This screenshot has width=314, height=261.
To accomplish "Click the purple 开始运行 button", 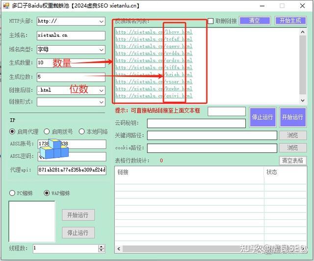I will pos(292,117).
